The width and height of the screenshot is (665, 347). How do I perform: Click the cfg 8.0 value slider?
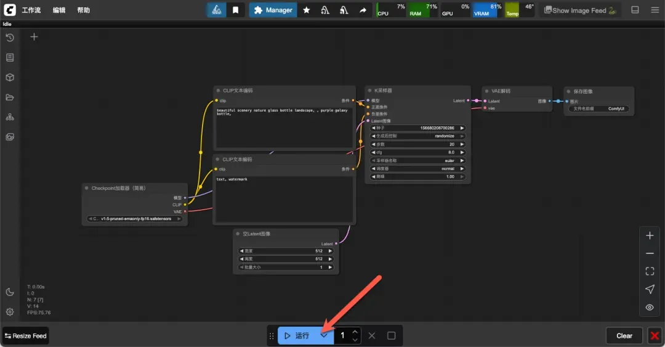[x=417, y=152]
